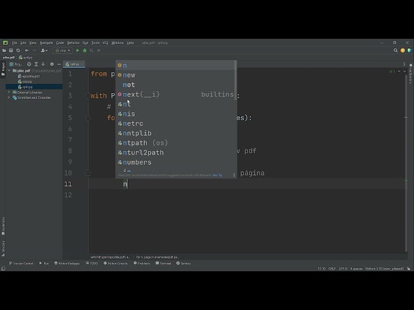This screenshot has width=414, height=310.
Task: Open the user account dropdown icon
Action: [x=44, y=50]
